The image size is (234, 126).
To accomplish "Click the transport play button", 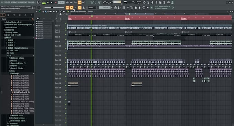I will [48, 3].
